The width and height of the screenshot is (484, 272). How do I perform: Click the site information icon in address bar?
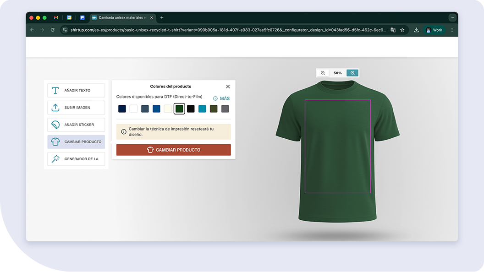(x=65, y=30)
